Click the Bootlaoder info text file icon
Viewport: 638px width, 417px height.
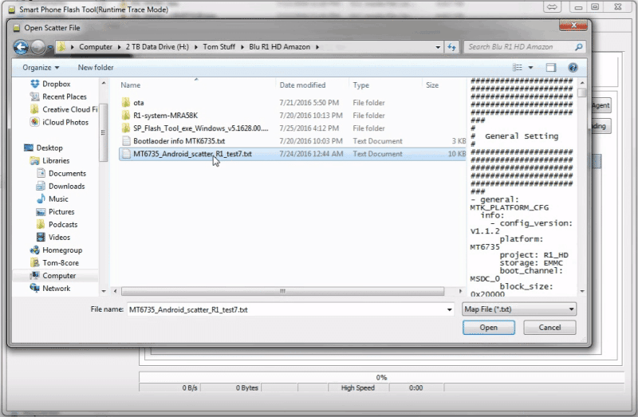[126, 141]
